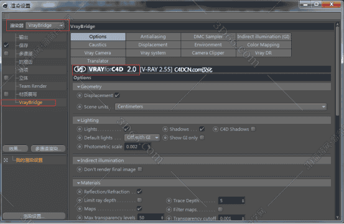Screen dimensions: 344x224
Task: Click keyframe dot beside Max transparency levels
Action: tap(80, 218)
